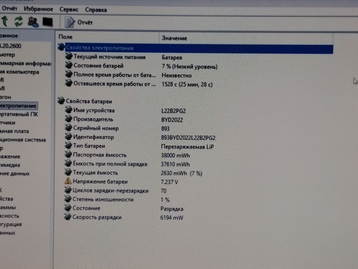358x269 pixels.
Task: Select the value 7.237 V
Action: [169, 182]
